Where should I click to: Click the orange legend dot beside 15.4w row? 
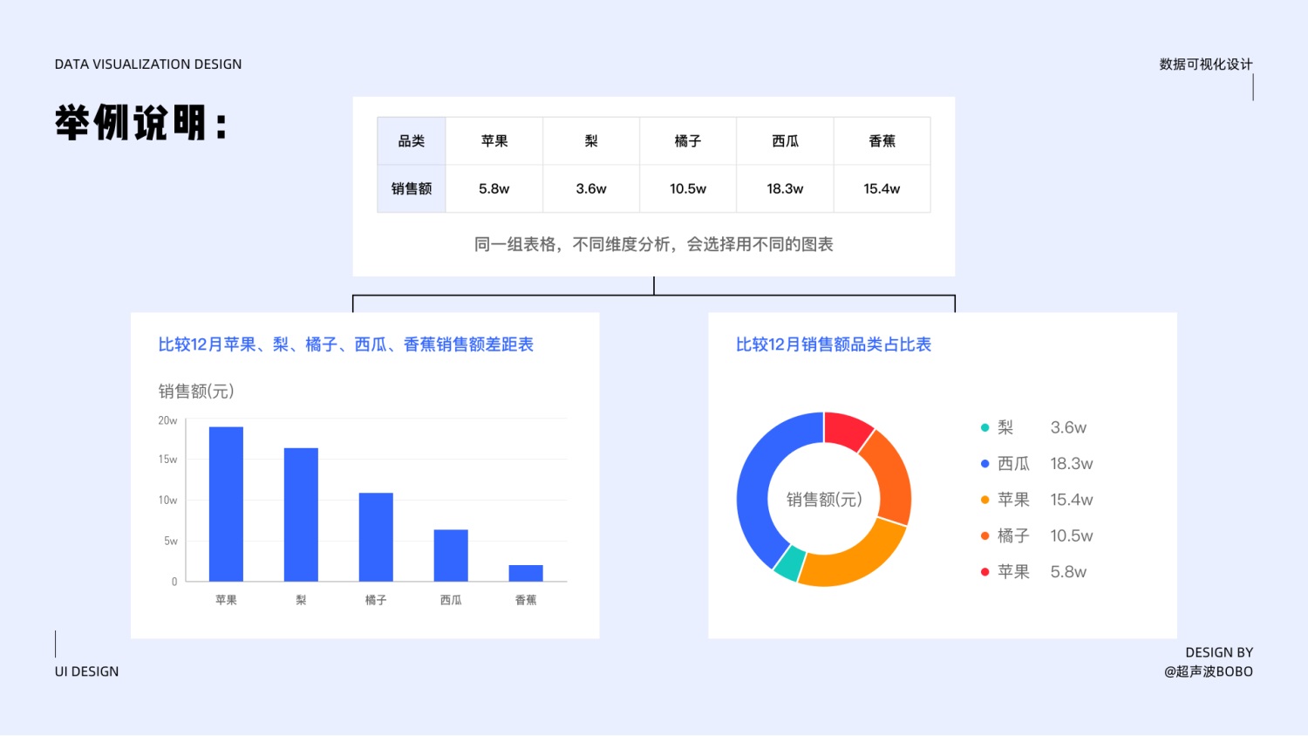point(984,500)
